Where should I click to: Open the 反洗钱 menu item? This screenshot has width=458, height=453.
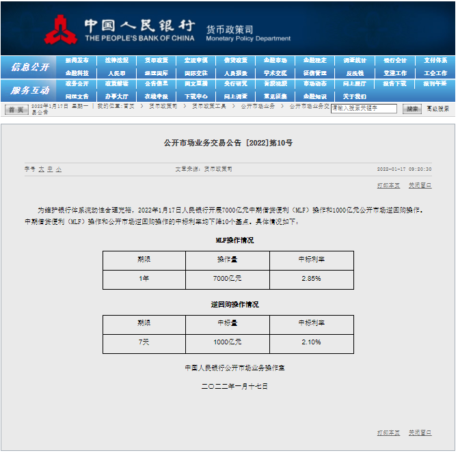click(x=355, y=73)
